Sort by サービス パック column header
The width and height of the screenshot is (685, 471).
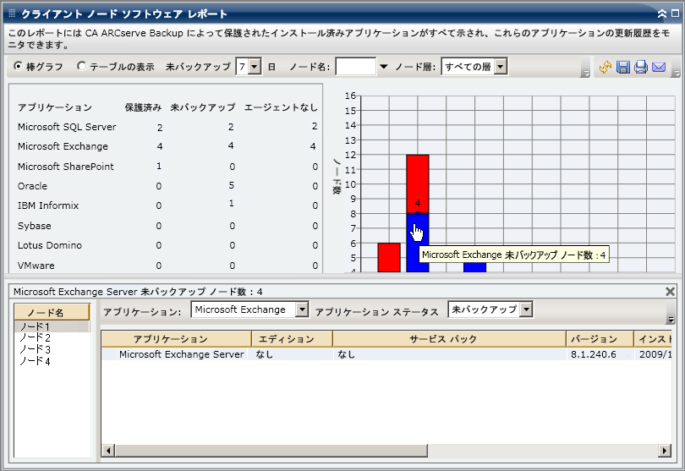click(x=449, y=339)
